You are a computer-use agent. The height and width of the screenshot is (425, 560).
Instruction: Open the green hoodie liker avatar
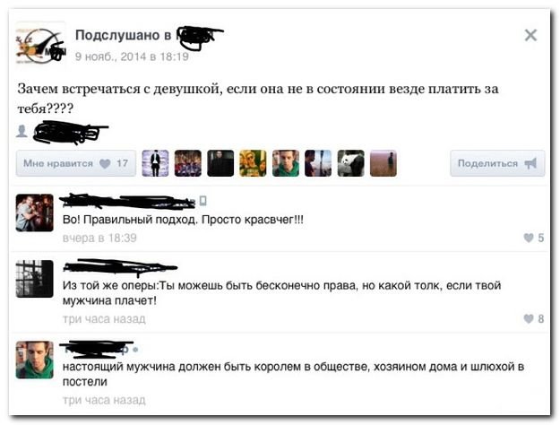[286, 163]
